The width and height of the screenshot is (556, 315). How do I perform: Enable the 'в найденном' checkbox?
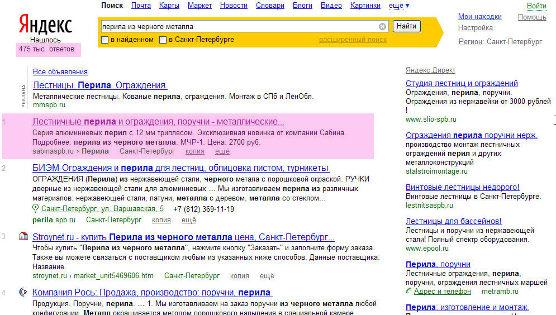point(104,40)
